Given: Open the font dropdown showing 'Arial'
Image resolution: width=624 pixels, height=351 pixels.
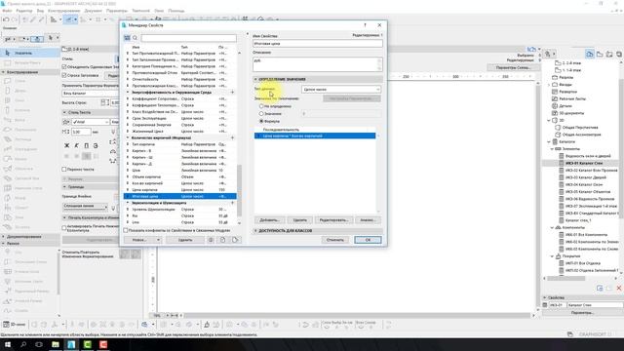Looking at the screenshot, I should 91,122.
